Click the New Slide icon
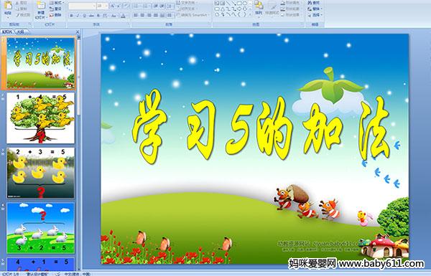431x276 pixels. point(41,5)
